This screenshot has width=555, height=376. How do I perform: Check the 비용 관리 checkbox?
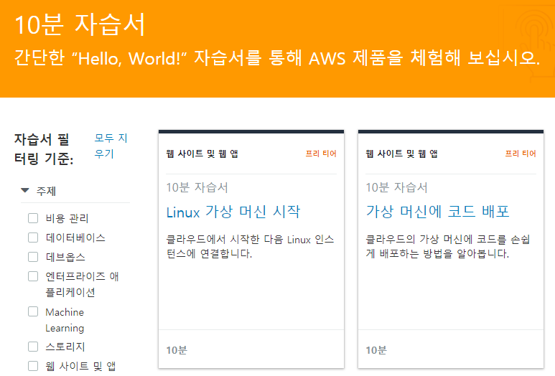tap(33, 218)
